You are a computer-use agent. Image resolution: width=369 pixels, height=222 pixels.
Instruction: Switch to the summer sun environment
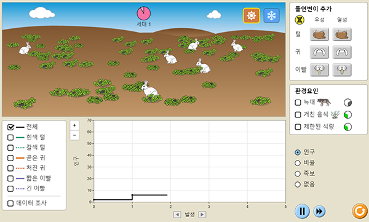(252, 15)
